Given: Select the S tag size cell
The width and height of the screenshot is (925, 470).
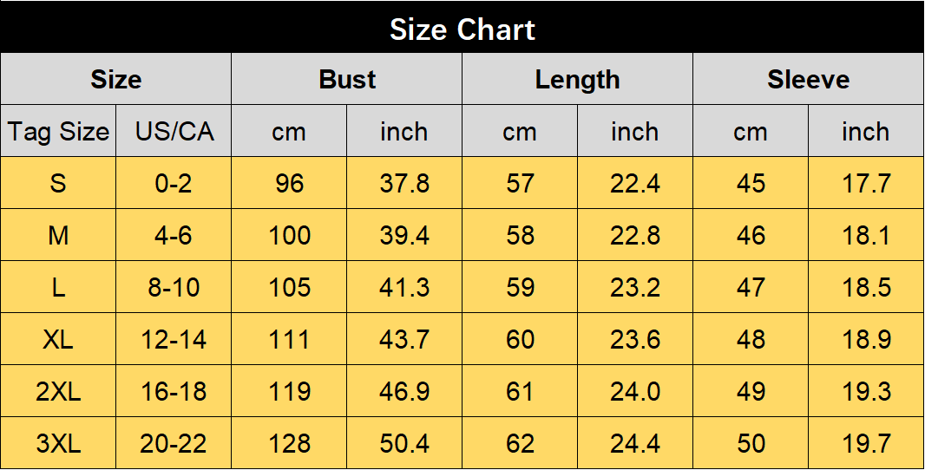Looking at the screenshot, I should 58,183.
